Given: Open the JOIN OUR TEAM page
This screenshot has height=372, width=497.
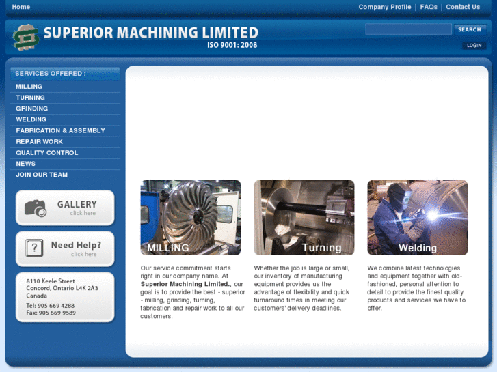Looking at the screenshot, I should (42, 175).
